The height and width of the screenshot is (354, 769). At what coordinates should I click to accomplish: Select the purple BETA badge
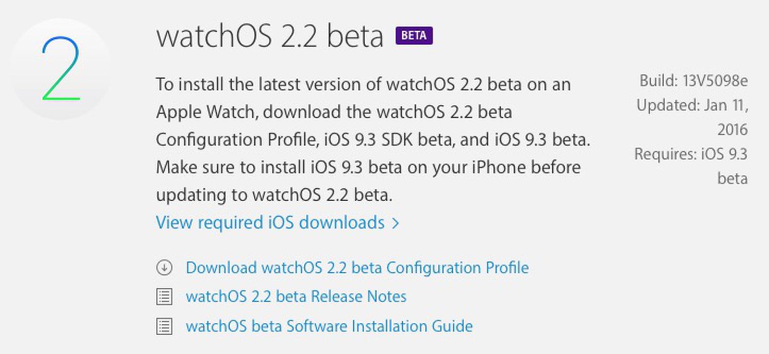pos(414,35)
